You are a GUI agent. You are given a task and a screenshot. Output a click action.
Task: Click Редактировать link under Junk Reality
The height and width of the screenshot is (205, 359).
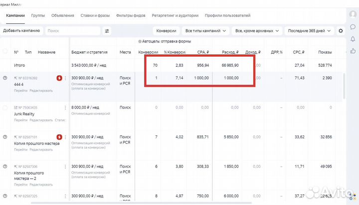[41, 120]
